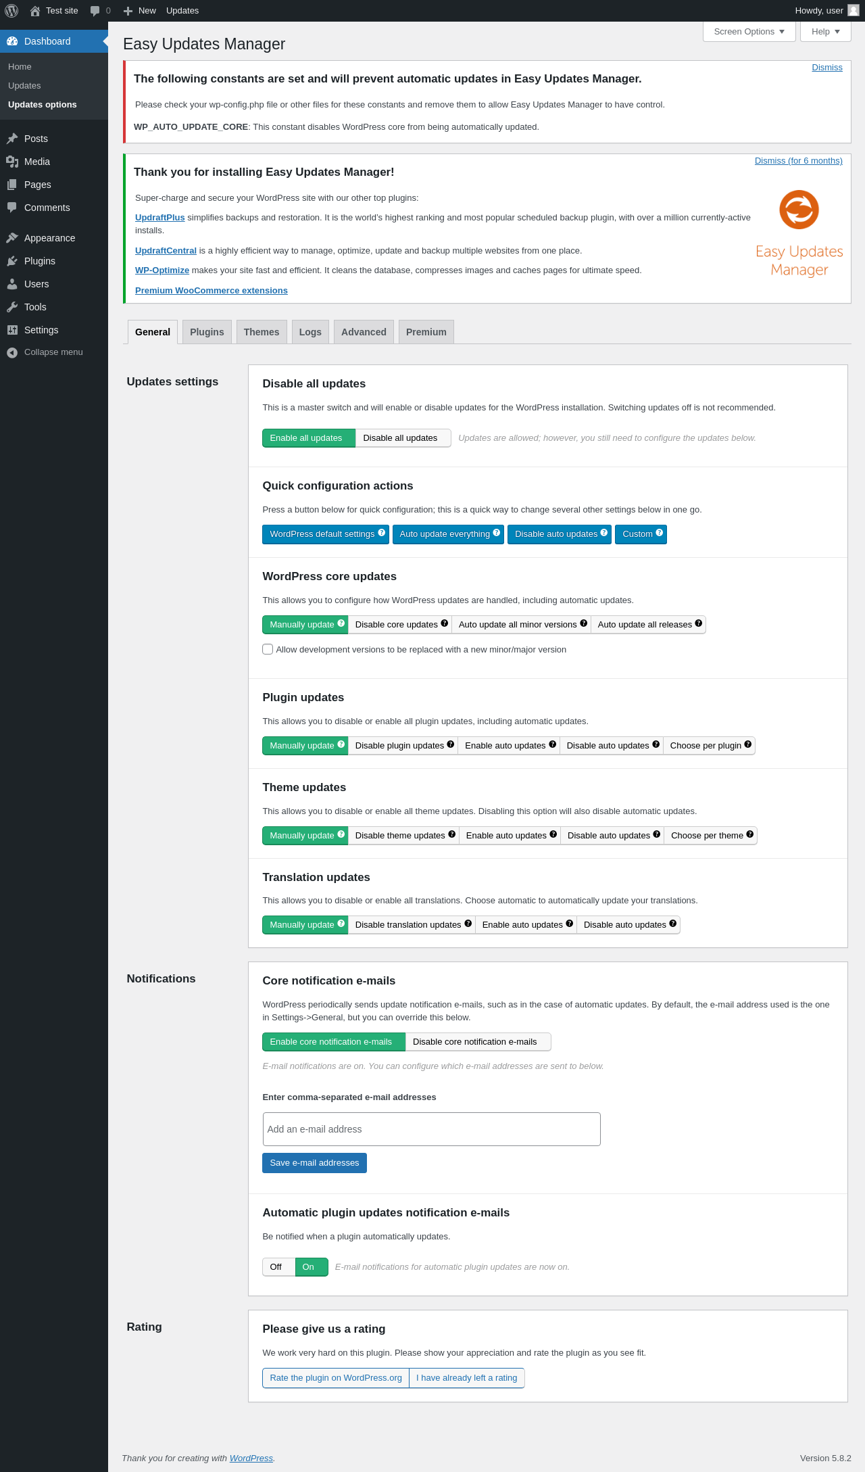
Task: Click the WordPress logo in admin bar
Action: point(11,11)
